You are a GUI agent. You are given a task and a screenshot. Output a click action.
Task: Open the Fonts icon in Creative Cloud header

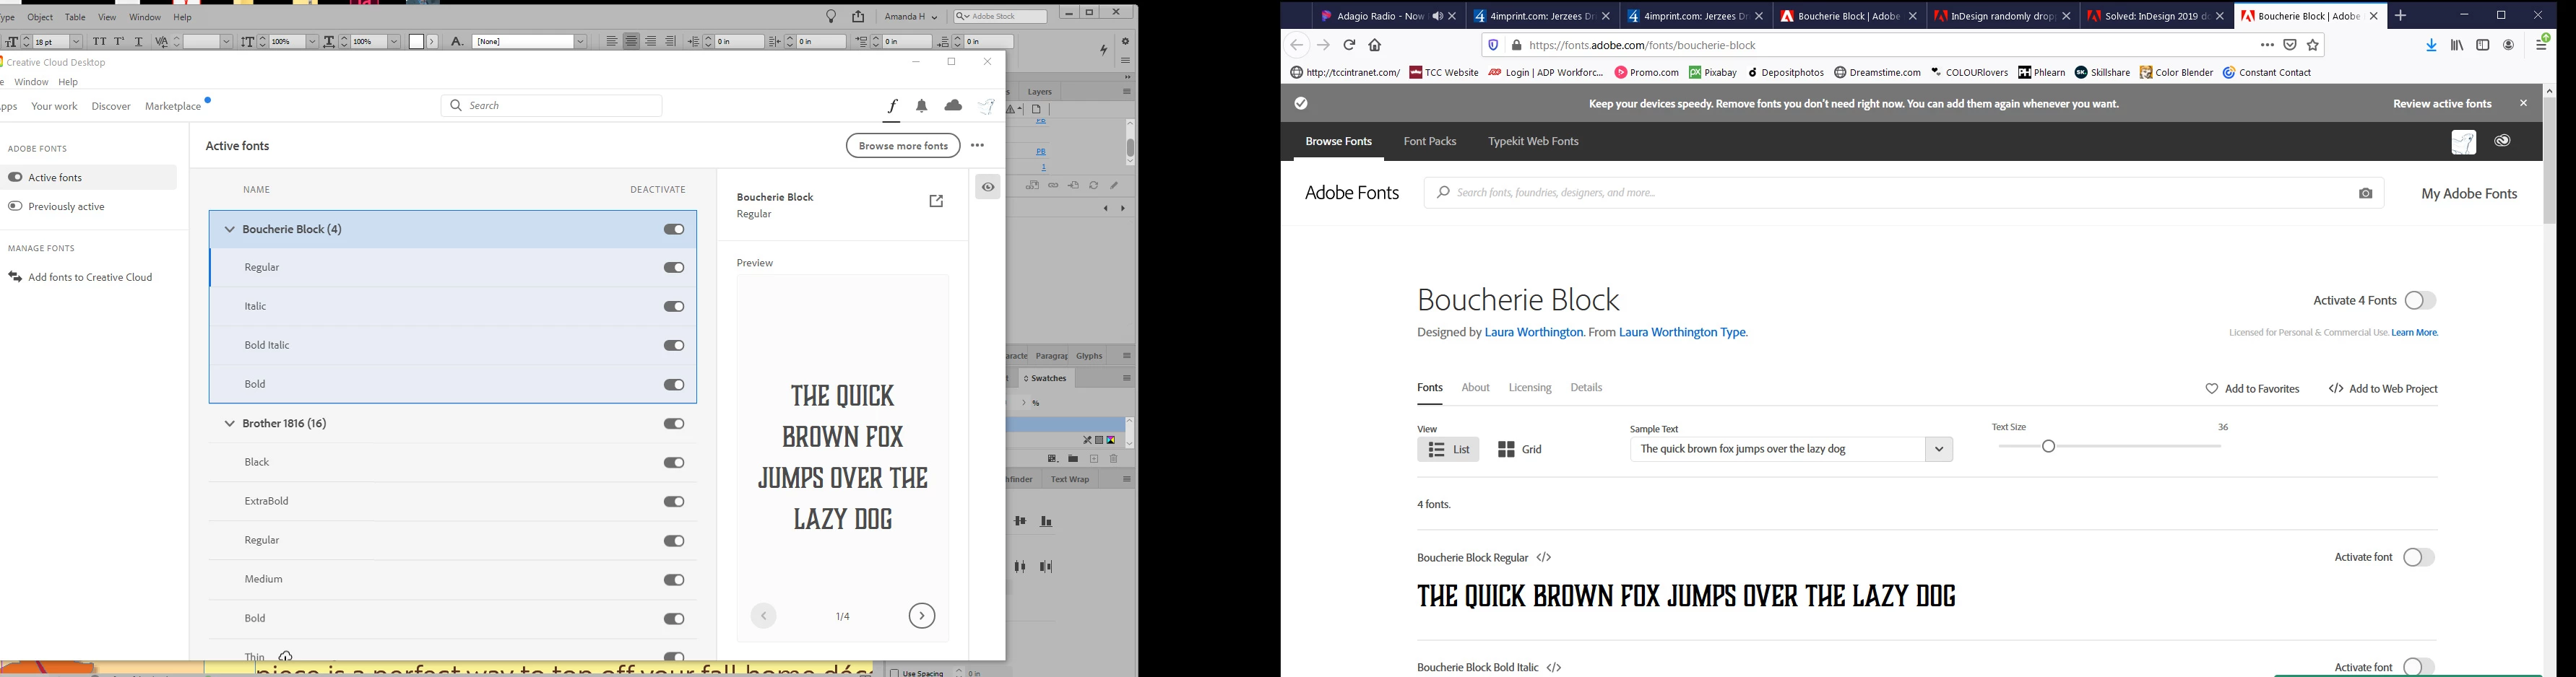(892, 106)
